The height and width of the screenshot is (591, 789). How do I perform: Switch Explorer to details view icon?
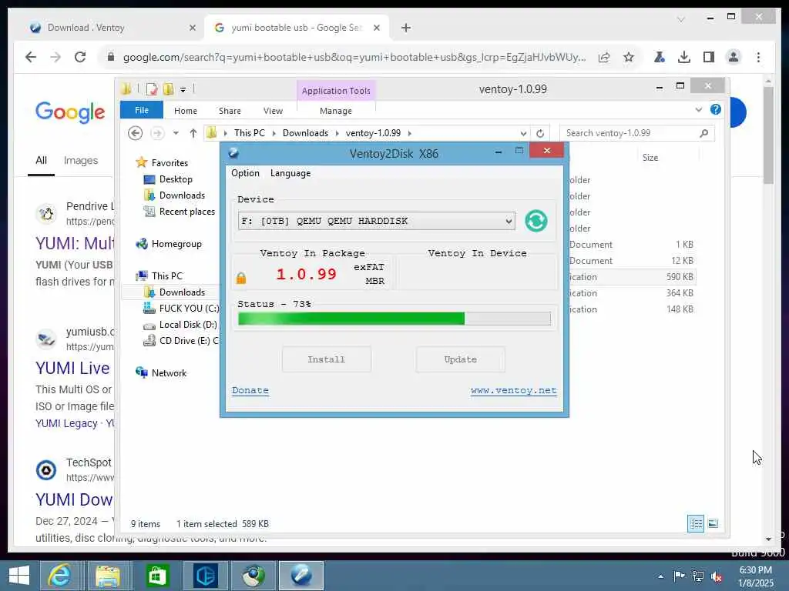[696, 523]
